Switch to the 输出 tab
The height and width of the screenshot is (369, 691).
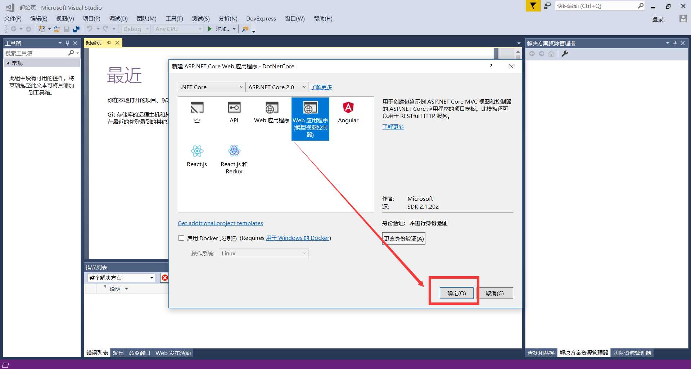(118, 353)
